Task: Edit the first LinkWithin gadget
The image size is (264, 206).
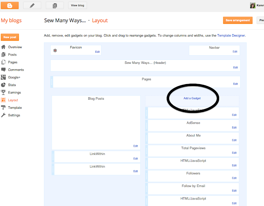Action: coord(136,159)
